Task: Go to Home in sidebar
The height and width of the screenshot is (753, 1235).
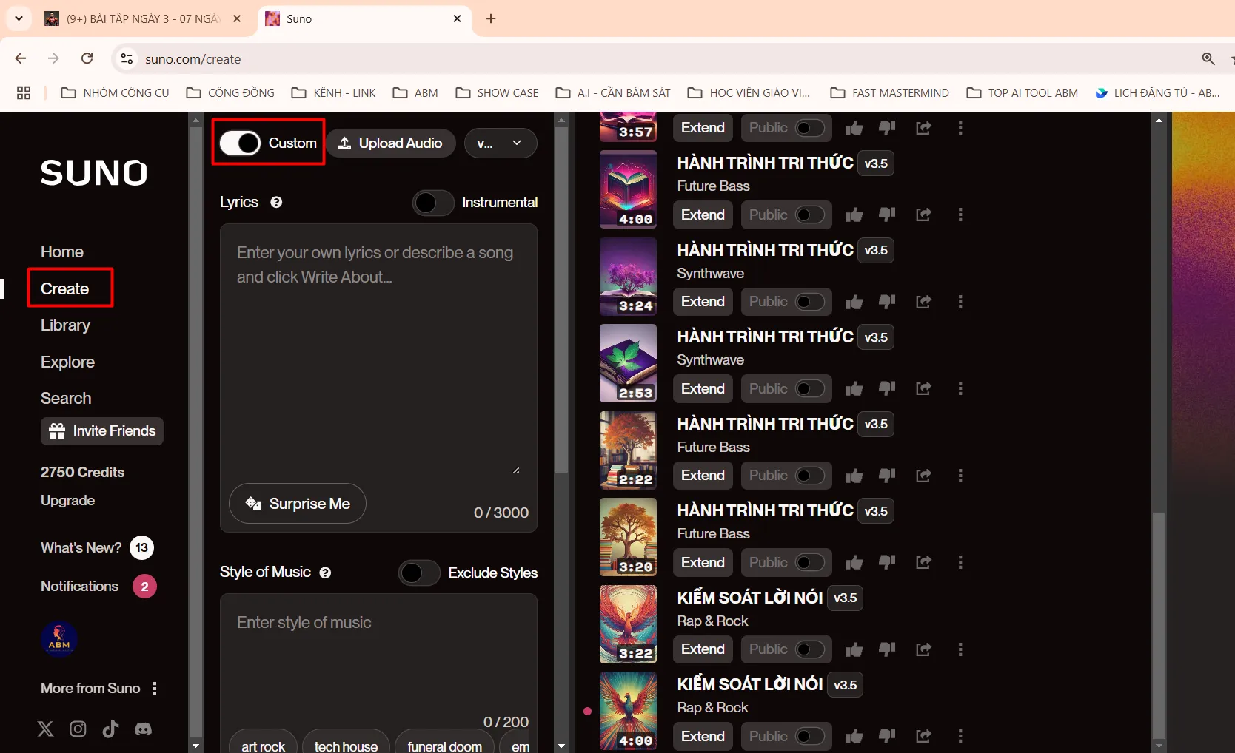Action: [x=62, y=251]
